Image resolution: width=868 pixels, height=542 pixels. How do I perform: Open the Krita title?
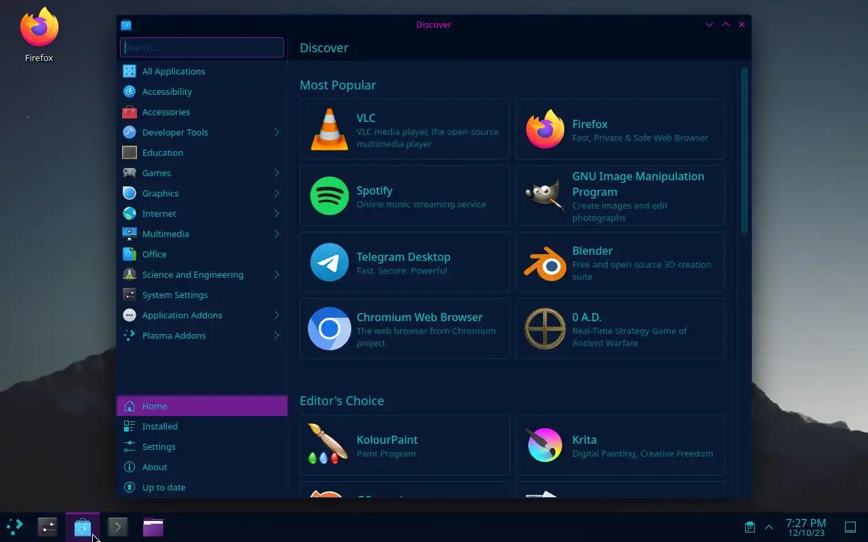tap(585, 440)
